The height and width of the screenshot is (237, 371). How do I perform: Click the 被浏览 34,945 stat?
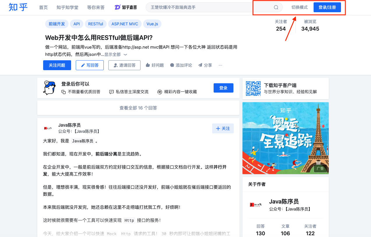310,25
